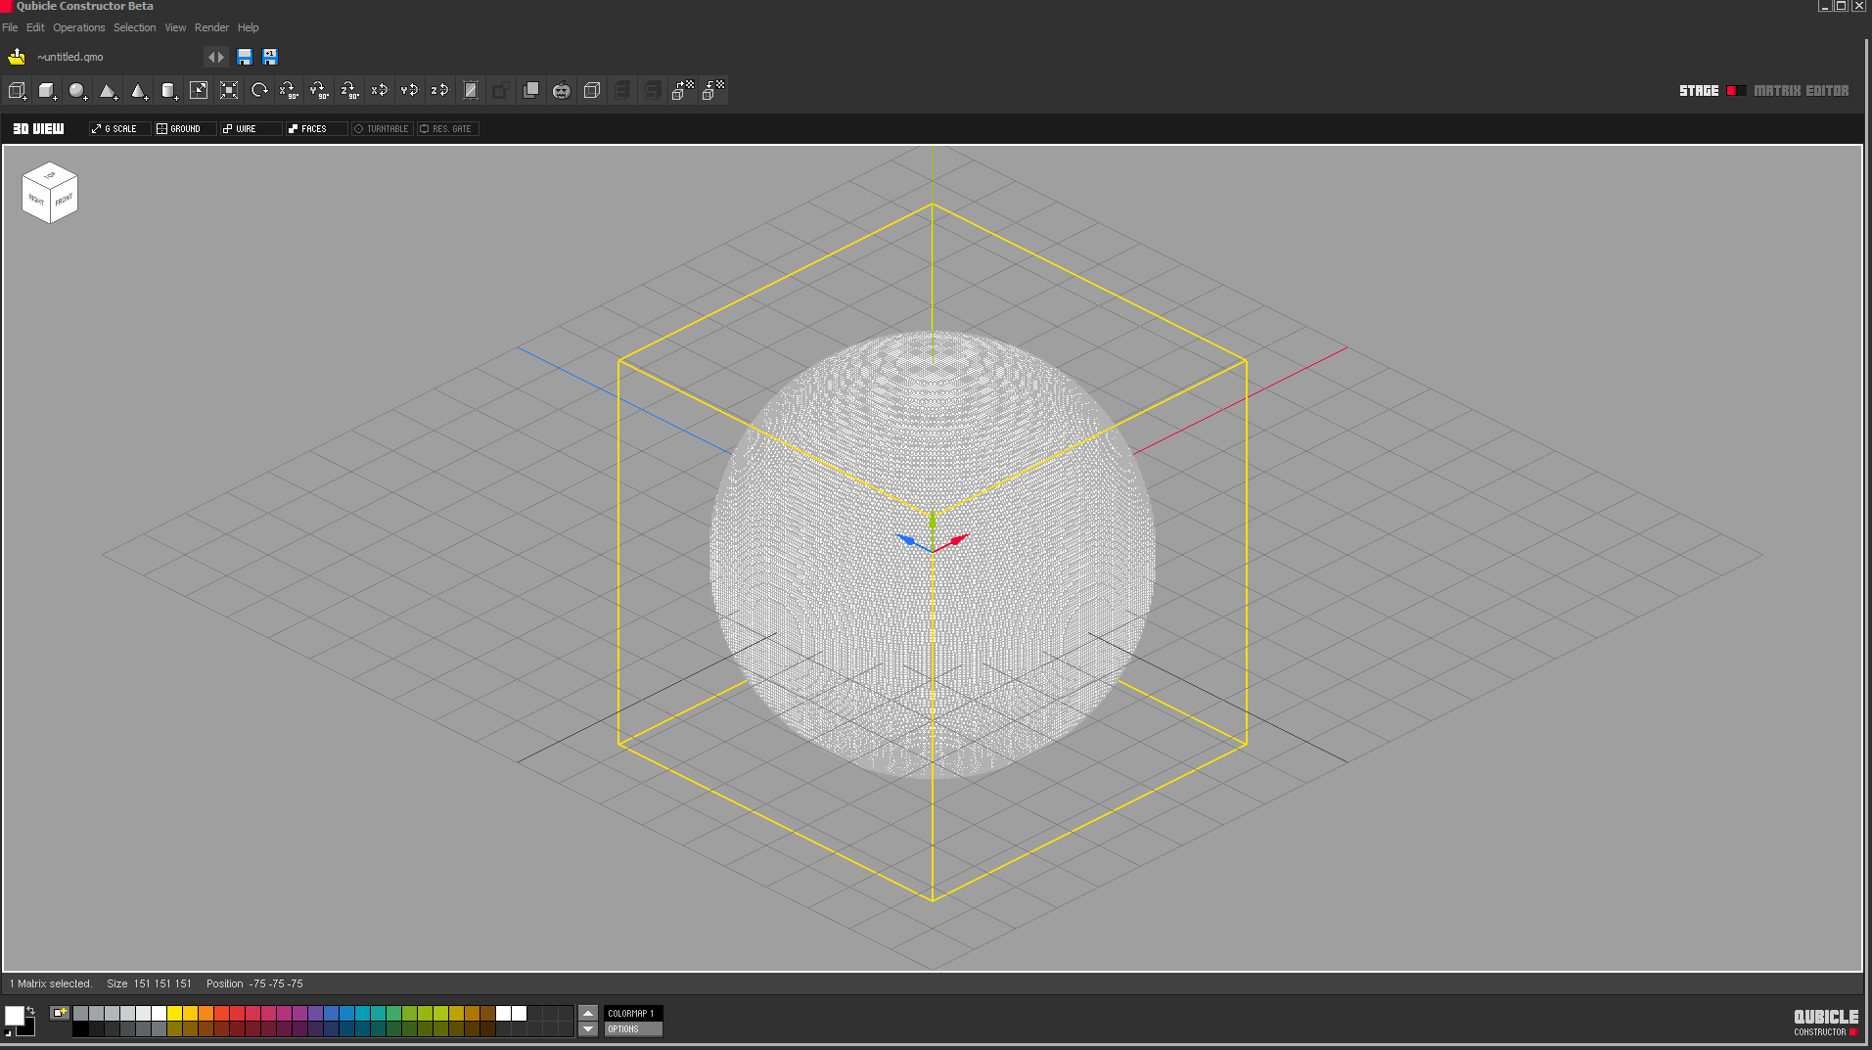Click the blue Z-axis gizmo handle
Image resolution: width=1872 pixels, height=1050 pixels.
point(907,540)
